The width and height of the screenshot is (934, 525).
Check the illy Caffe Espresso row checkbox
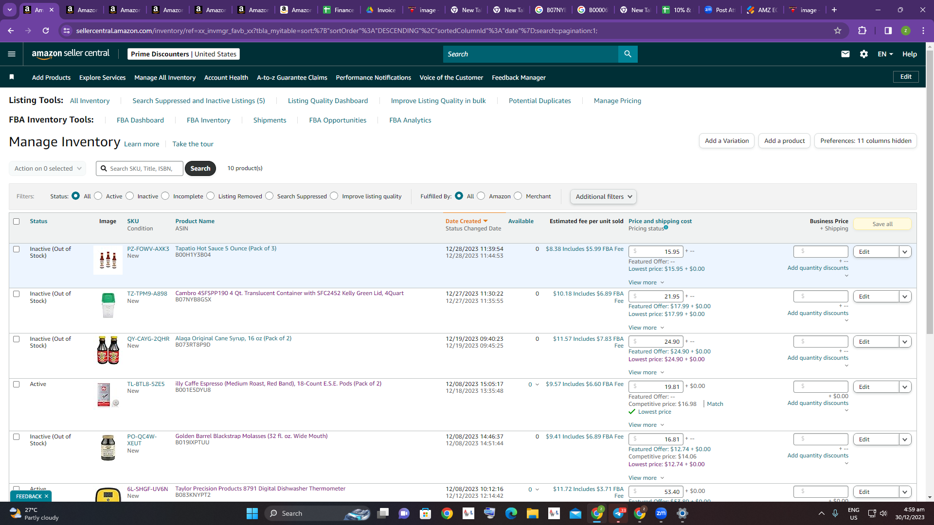click(x=16, y=385)
